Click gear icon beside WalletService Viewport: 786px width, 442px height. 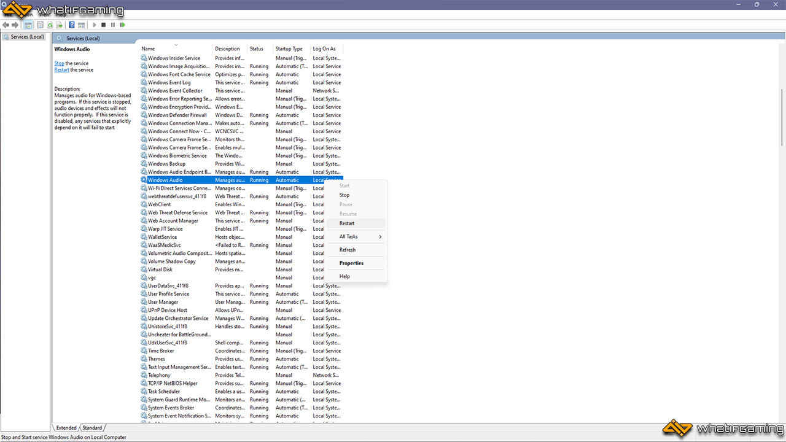click(x=144, y=237)
